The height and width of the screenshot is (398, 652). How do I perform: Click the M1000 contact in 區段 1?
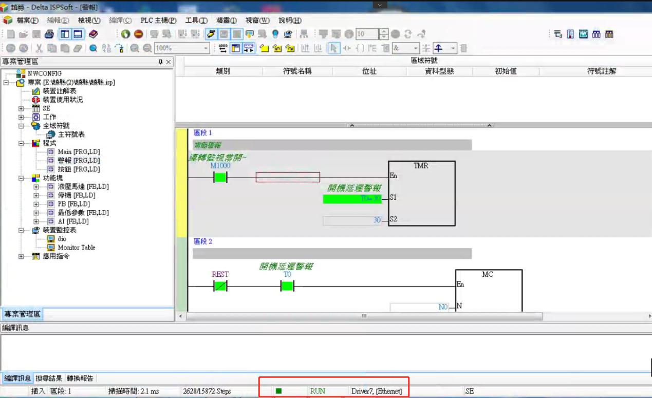(220, 178)
